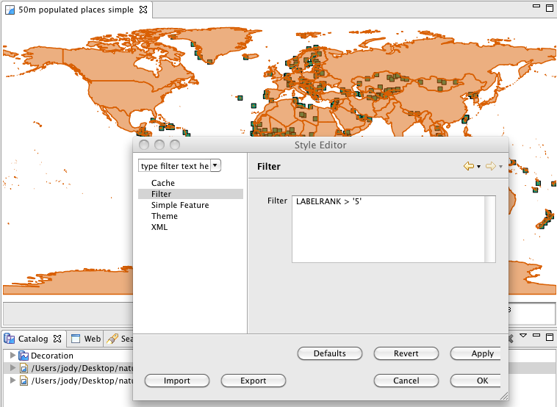This screenshot has width=557, height=407.
Task: Click the first /Users/jody/Desktop file icon
Action: click(x=24, y=368)
